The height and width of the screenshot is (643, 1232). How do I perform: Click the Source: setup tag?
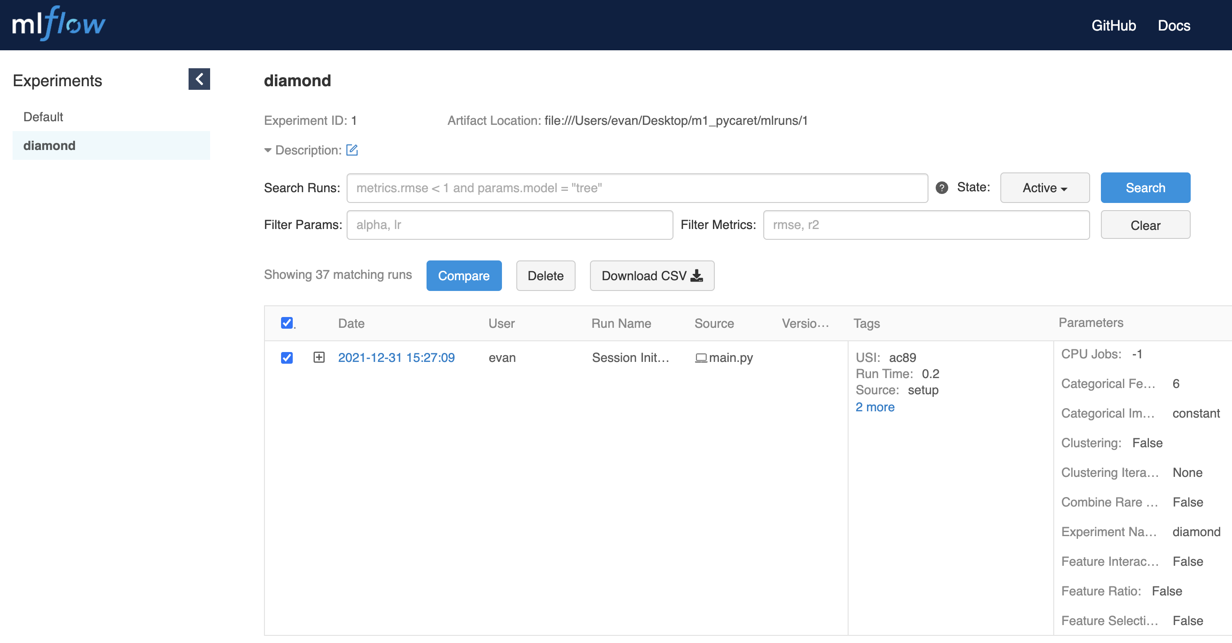(x=897, y=390)
